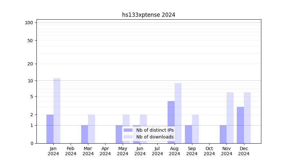
Task: Select the January distinct IPs bar
Action: 50,129
